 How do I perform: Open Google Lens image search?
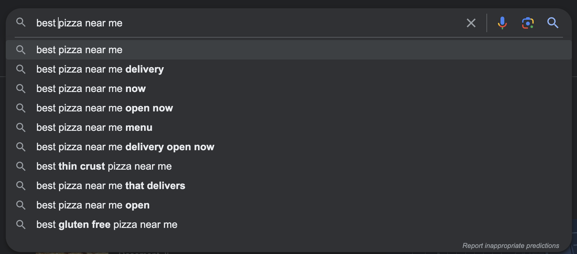[528, 23]
